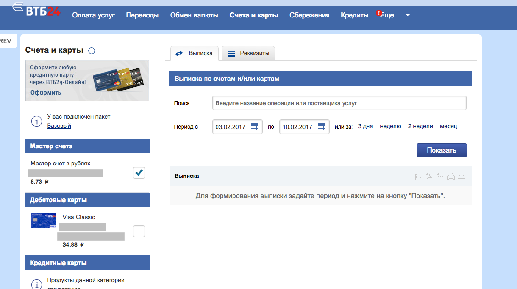Uncheck Мастер счет в рублях checkbox
The image size is (517, 289).
(139, 173)
